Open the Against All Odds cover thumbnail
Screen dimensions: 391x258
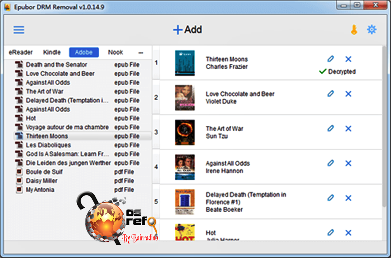pyautogui.click(x=185, y=167)
